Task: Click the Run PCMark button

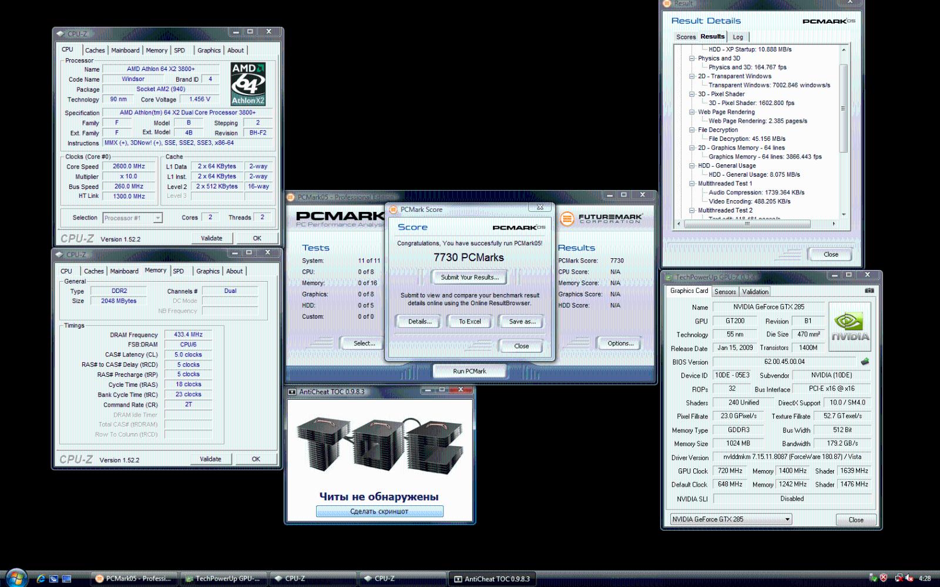Action: pos(469,371)
